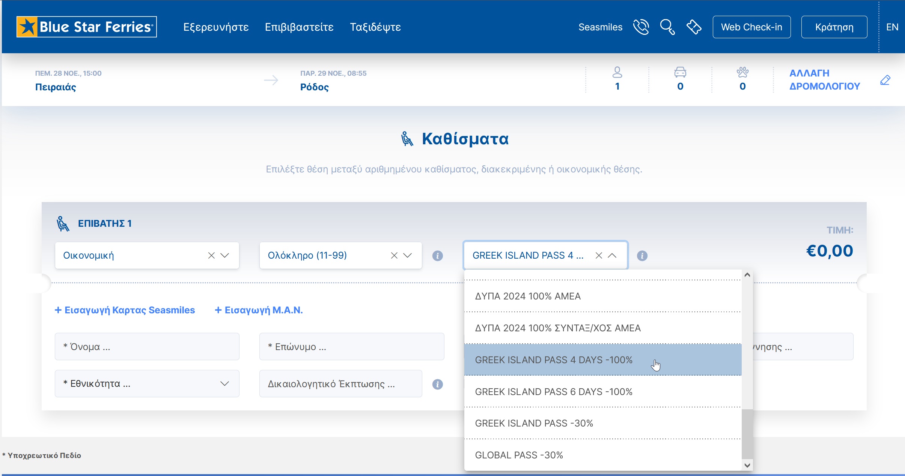Clear the Ολόκληρο (11-99) selection

click(394, 255)
